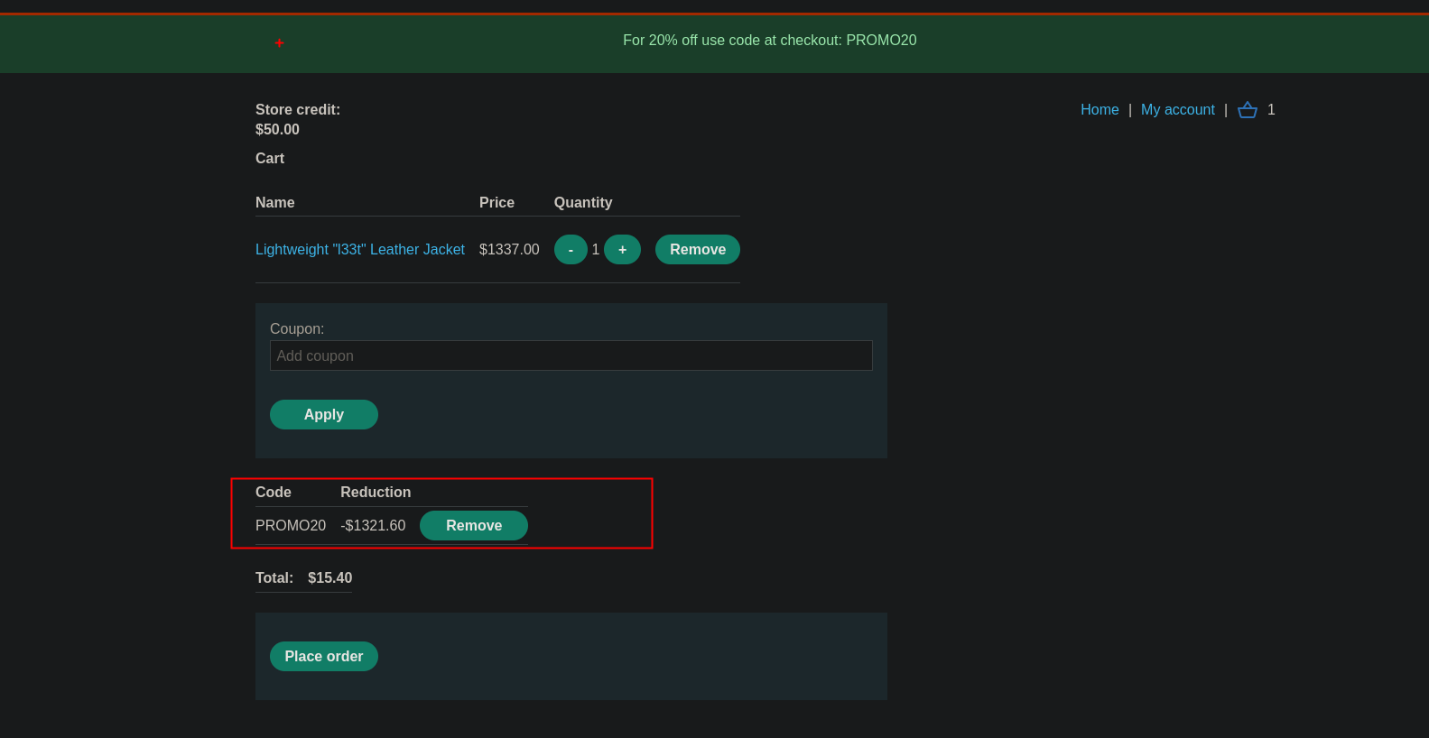The height and width of the screenshot is (738, 1429).
Task: Click the -$1321.60 reduction amount
Action: [x=373, y=526]
